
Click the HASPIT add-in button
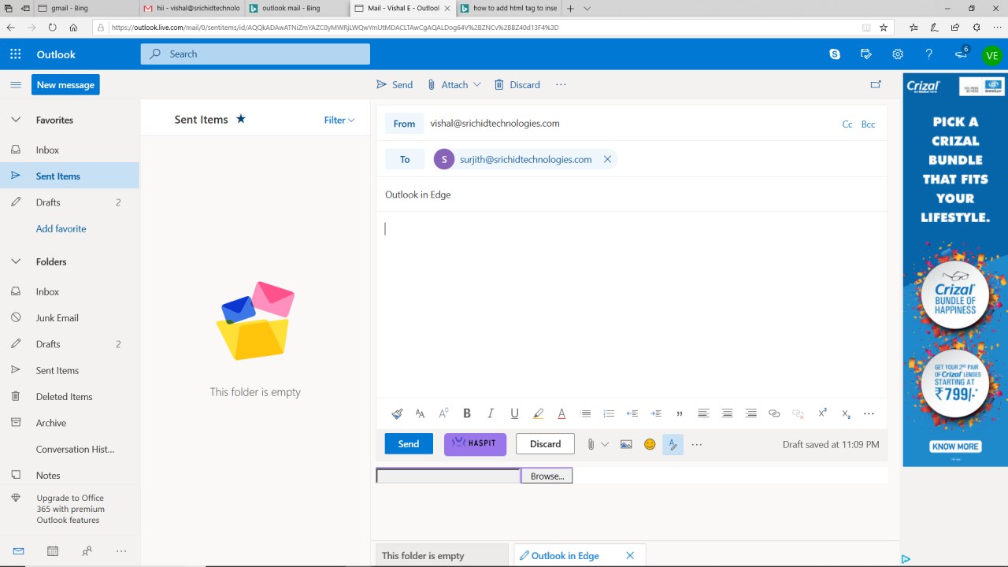coord(475,444)
